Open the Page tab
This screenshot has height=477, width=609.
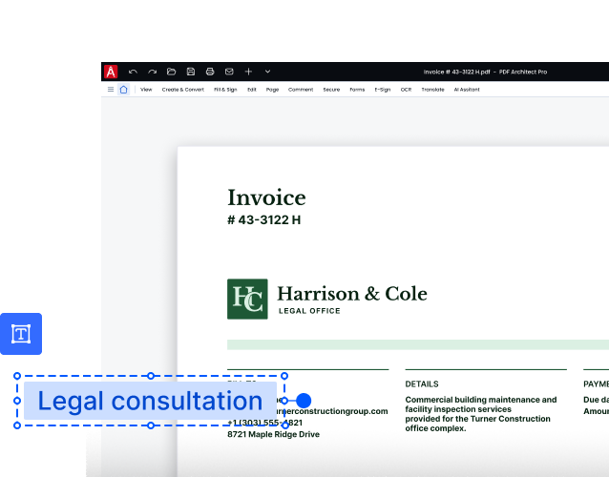point(272,90)
